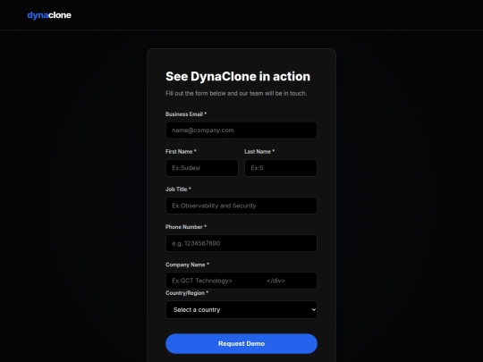The height and width of the screenshot is (362, 483).
Task: Select the Last Name input field
Action: point(281,168)
